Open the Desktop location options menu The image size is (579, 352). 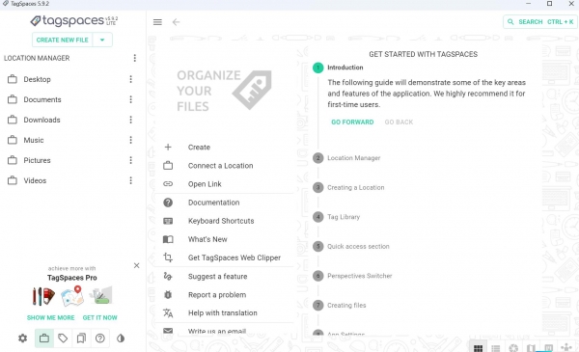(x=130, y=79)
